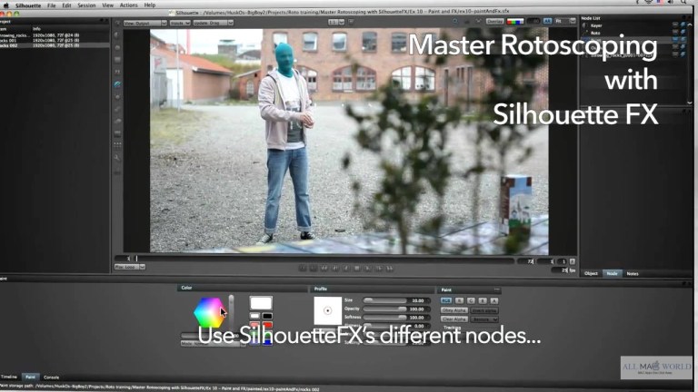Open the Session menu
The width and height of the screenshot is (698, 392).
tap(86, 5)
